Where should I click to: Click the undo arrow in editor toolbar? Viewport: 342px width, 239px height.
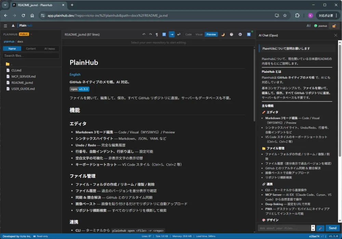point(144,34)
